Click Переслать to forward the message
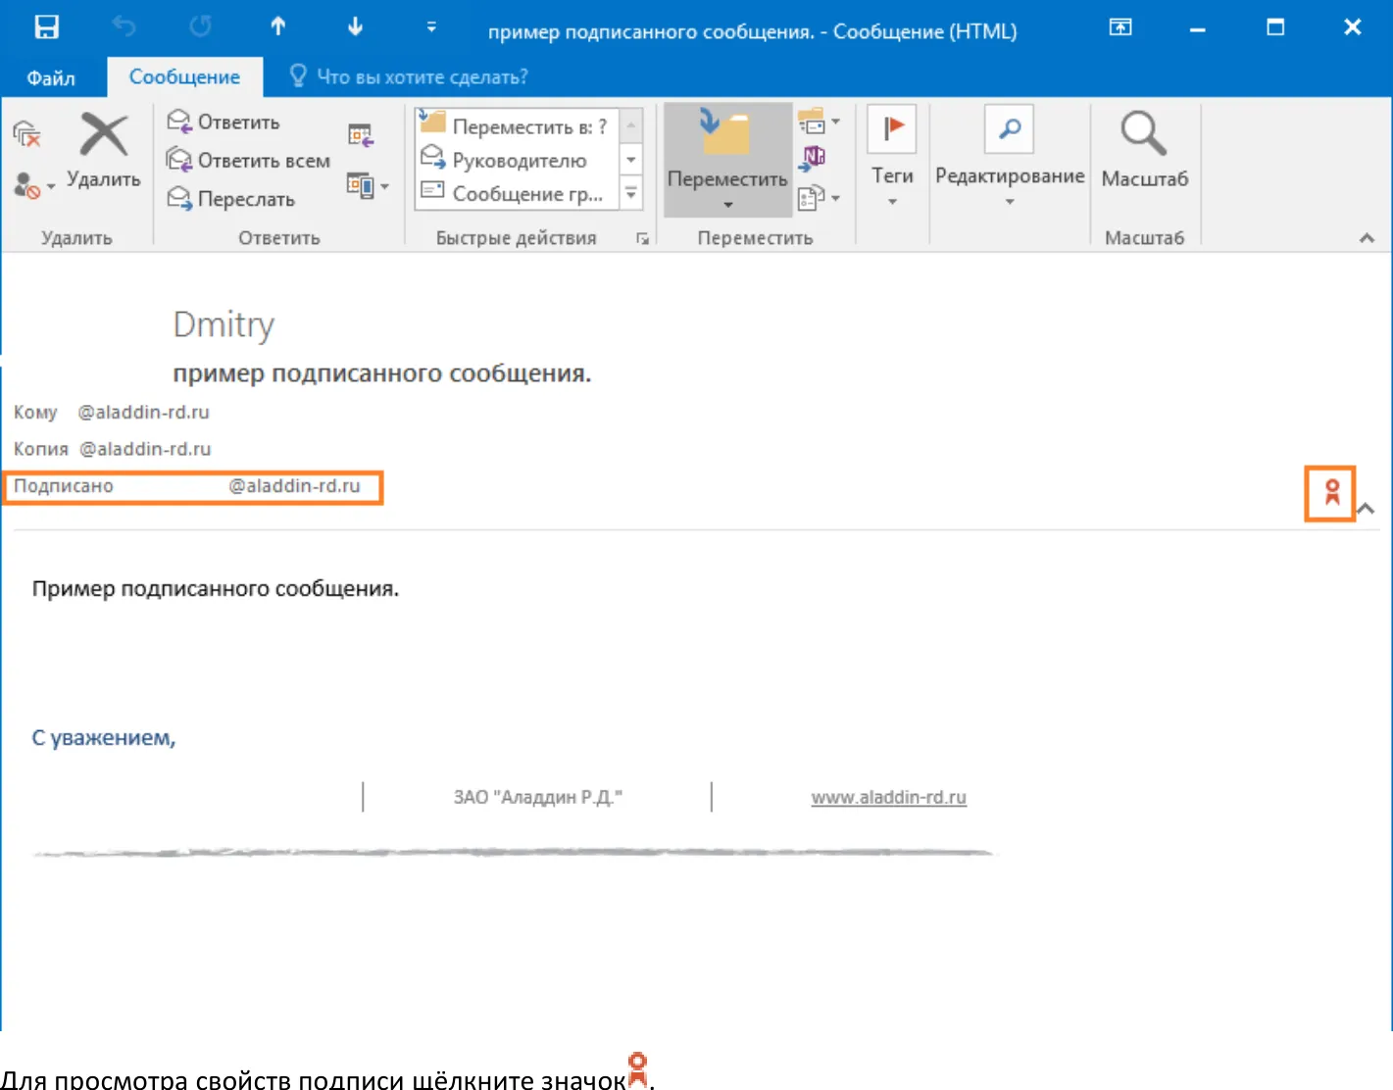Image resolution: width=1393 pixels, height=1090 pixels. (x=231, y=198)
